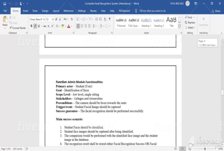224x151 pixels.
Task: Open the Select dropdown in Editing
Action: click(190, 28)
